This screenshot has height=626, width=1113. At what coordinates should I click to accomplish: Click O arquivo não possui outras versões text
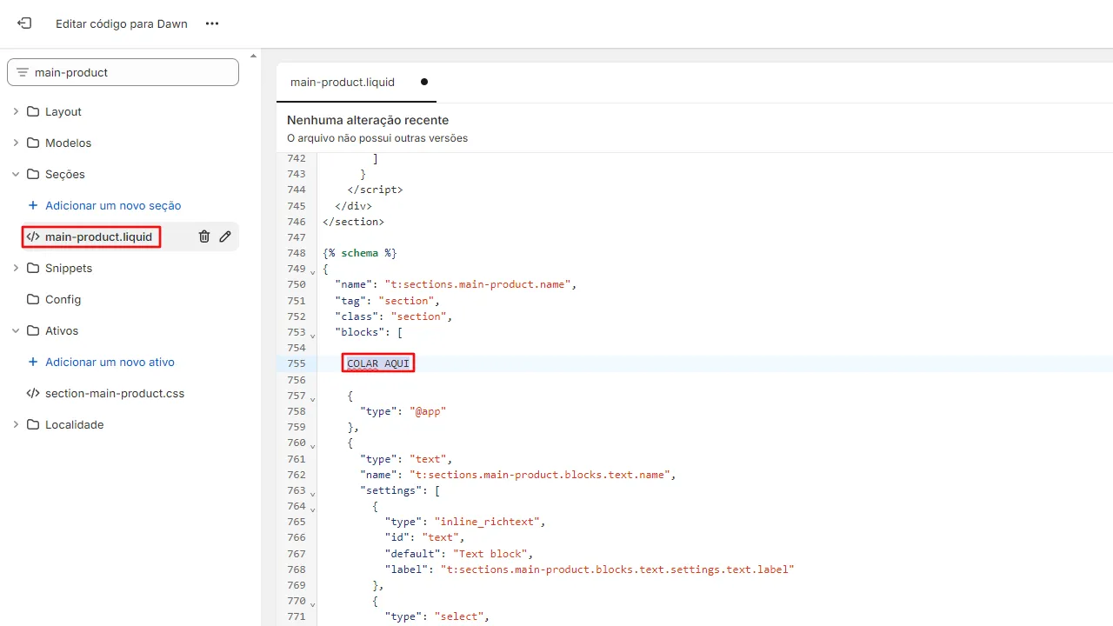tap(377, 138)
